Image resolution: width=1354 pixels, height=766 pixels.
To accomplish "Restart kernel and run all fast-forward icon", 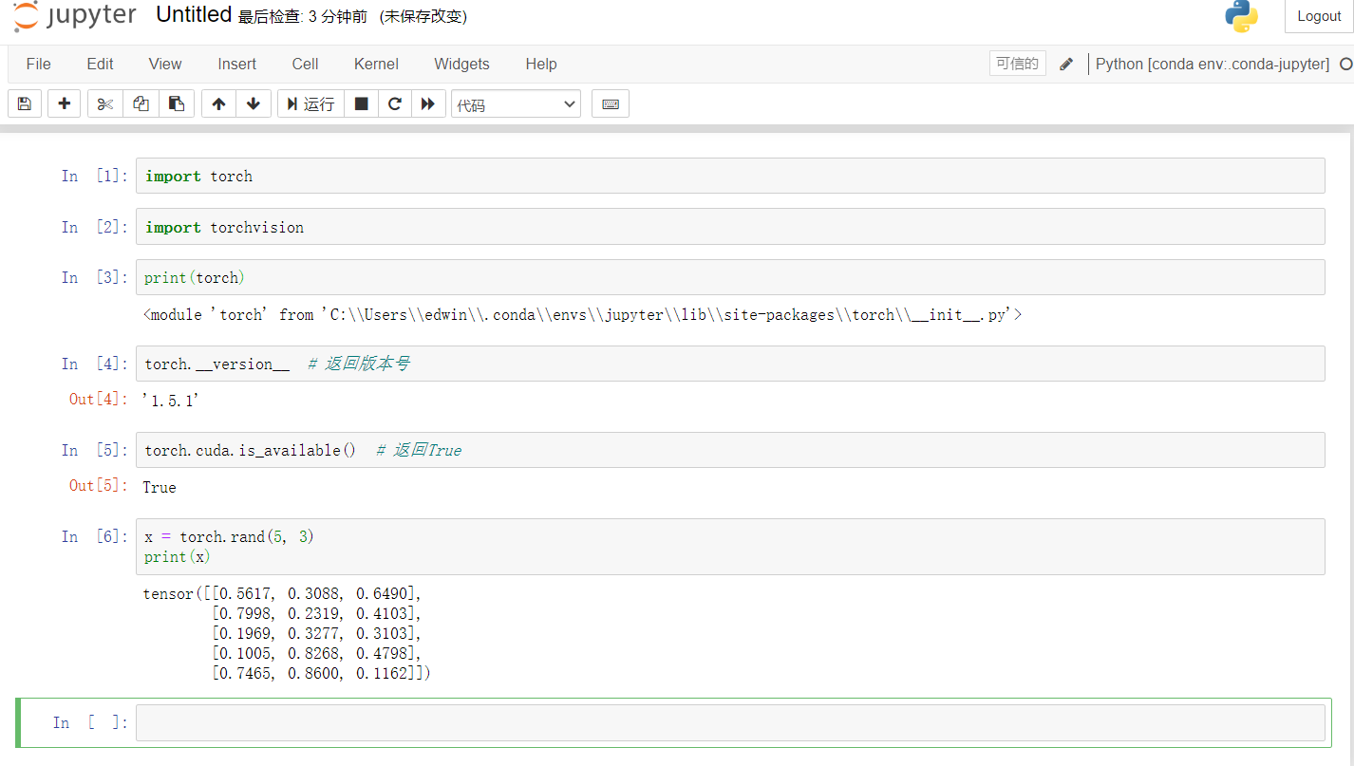I will point(428,103).
